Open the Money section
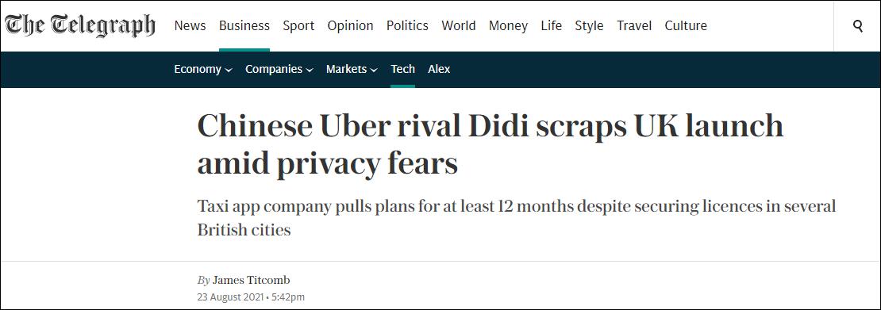The width and height of the screenshot is (881, 310). (508, 26)
